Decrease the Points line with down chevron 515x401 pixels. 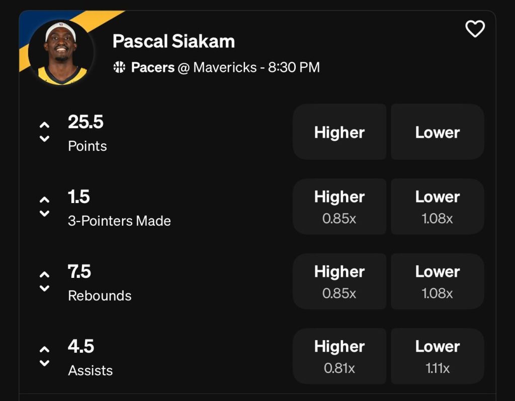click(44, 139)
